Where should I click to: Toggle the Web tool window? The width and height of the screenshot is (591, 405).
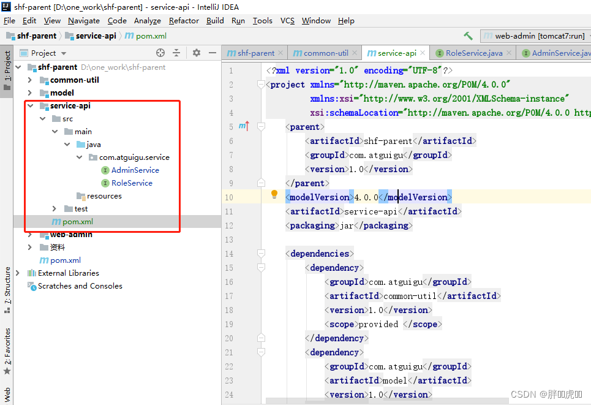(x=7, y=395)
